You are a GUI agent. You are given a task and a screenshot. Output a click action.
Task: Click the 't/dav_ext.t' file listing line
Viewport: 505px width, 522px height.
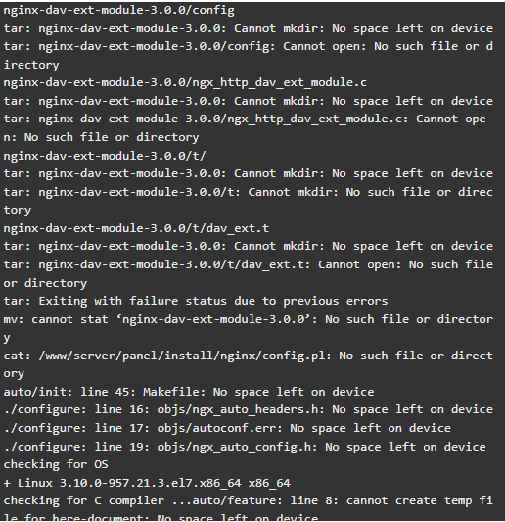point(136,228)
